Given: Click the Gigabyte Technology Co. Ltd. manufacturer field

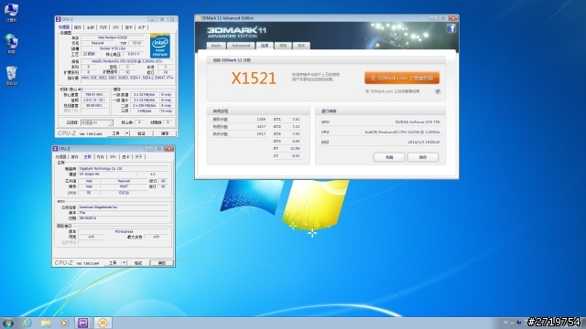Looking at the screenshot, I should coord(124,168).
